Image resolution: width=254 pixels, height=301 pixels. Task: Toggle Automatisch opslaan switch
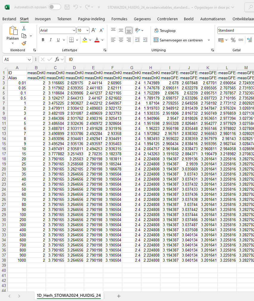click(55, 7)
